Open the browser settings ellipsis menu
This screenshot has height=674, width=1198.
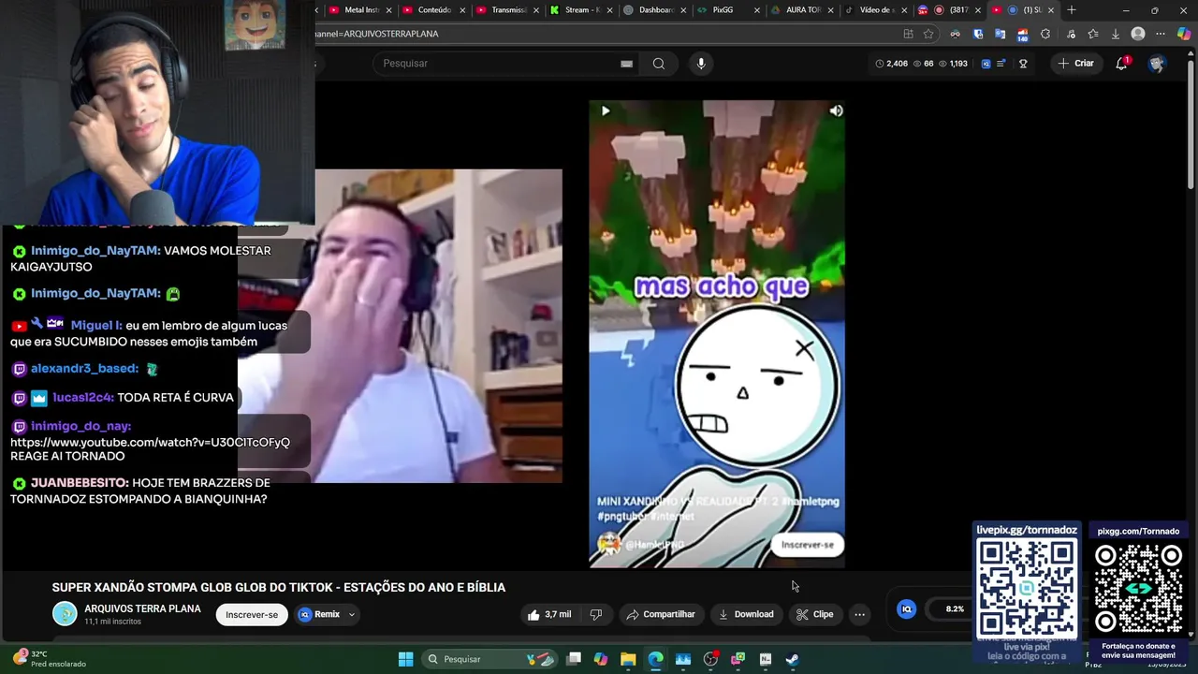1161,34
